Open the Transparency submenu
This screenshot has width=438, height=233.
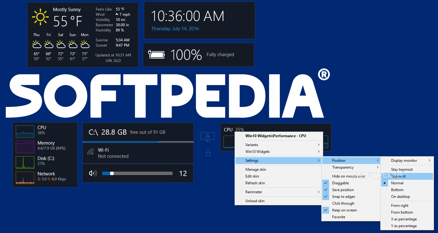[351, 167]
